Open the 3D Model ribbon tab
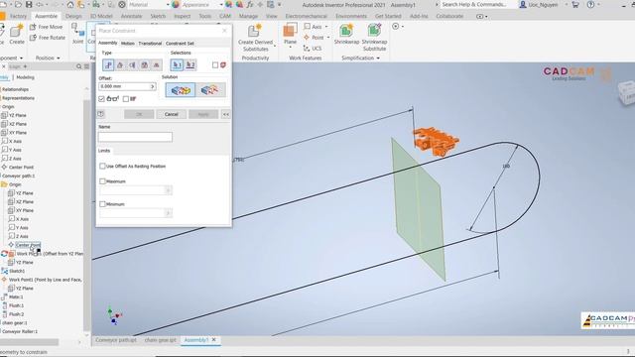 click(x=101, y=16)
